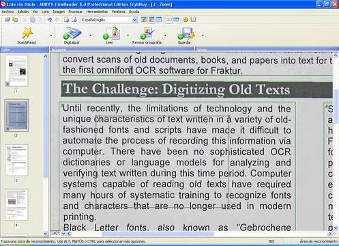This screenshot has width=339, height=246.
Task: Open the Herramientas menu
Action: 97,12
